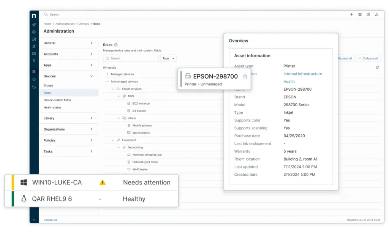Open the General settings section
Viewport: 389px width, 233px height.
click(x=68, y=43)
